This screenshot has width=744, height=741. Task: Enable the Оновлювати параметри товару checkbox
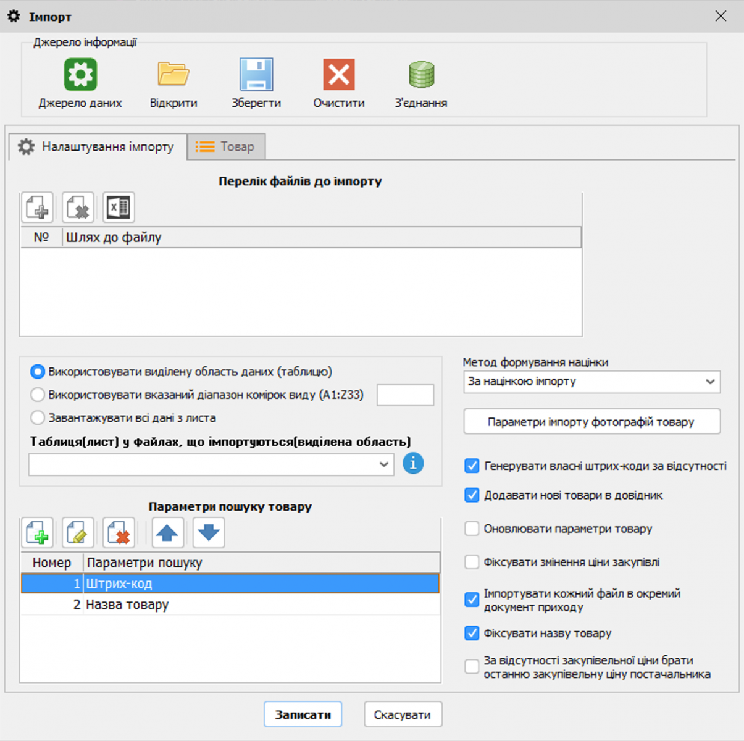[472, 529]
